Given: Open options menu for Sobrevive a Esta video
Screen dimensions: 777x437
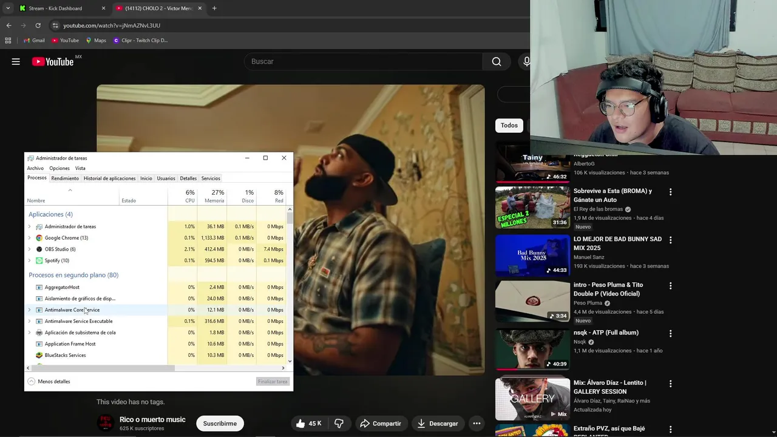Looking at the screenshot, I should point(671,192).
